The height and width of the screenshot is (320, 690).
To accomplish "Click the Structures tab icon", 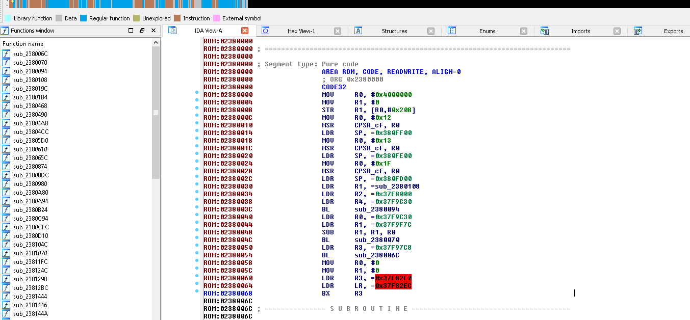I will point(358,31).
